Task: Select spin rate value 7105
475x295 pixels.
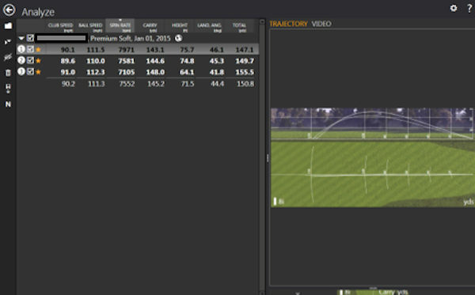Action: coord(127,72)
